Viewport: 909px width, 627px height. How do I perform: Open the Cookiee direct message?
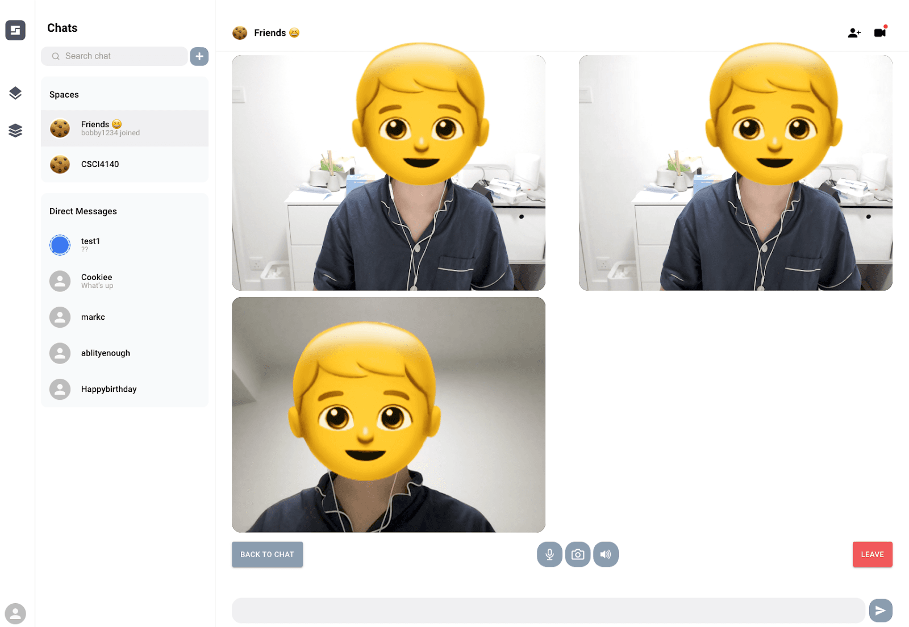(x=124, y=281)
